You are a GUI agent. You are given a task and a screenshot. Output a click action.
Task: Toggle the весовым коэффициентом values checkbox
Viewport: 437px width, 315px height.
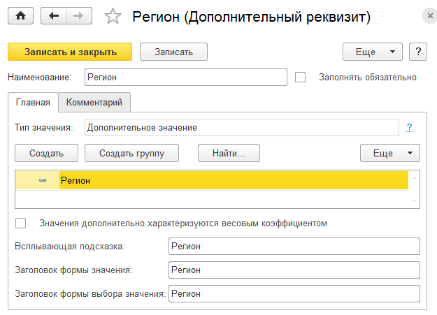point(21,224)
